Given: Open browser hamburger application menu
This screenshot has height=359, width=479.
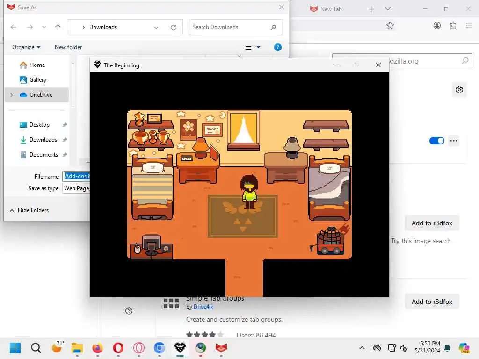Looking at the screenshot, I should (469, 25).
